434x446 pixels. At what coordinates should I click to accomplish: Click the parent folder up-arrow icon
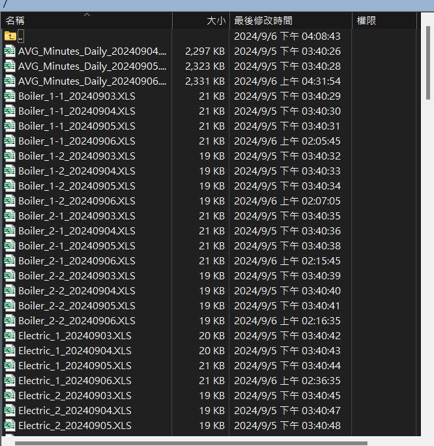[x=10, y=36]
